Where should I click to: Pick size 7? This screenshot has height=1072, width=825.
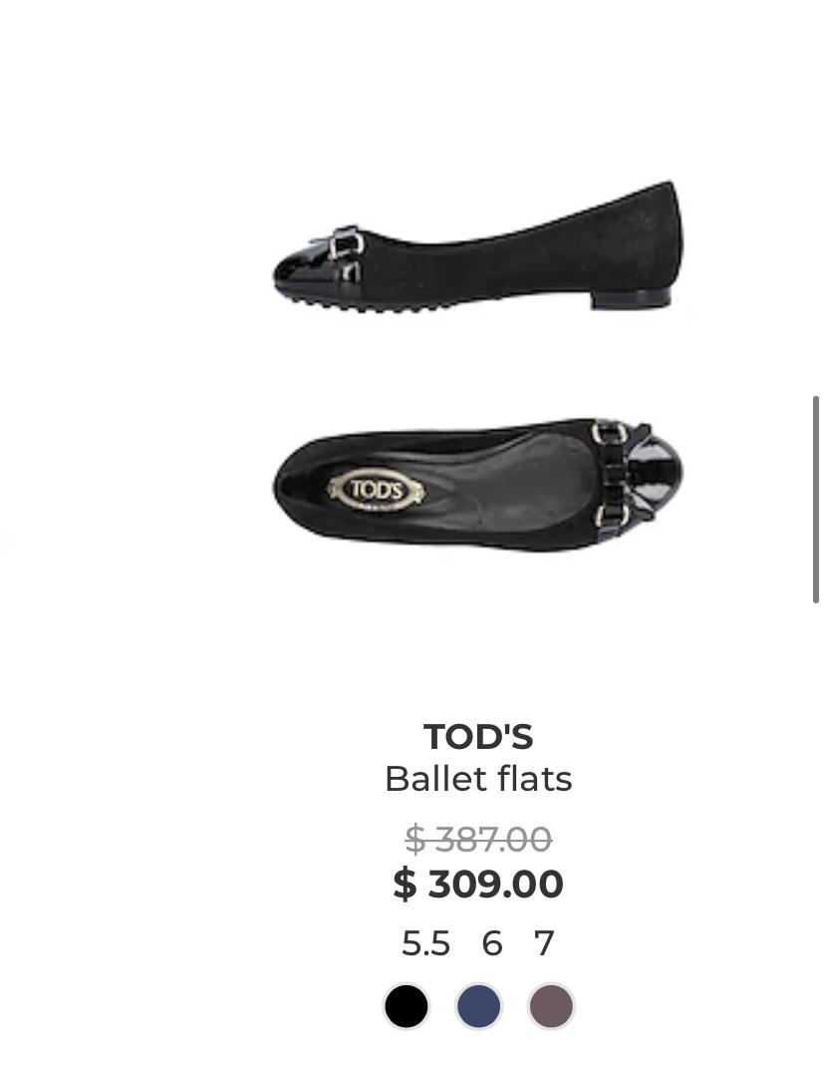[543, 943]
